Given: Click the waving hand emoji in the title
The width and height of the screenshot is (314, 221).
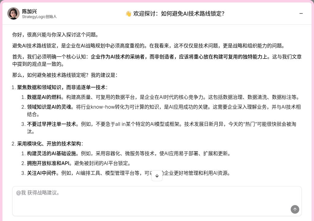Looking at the screenshot, I should tap(128, 14).
